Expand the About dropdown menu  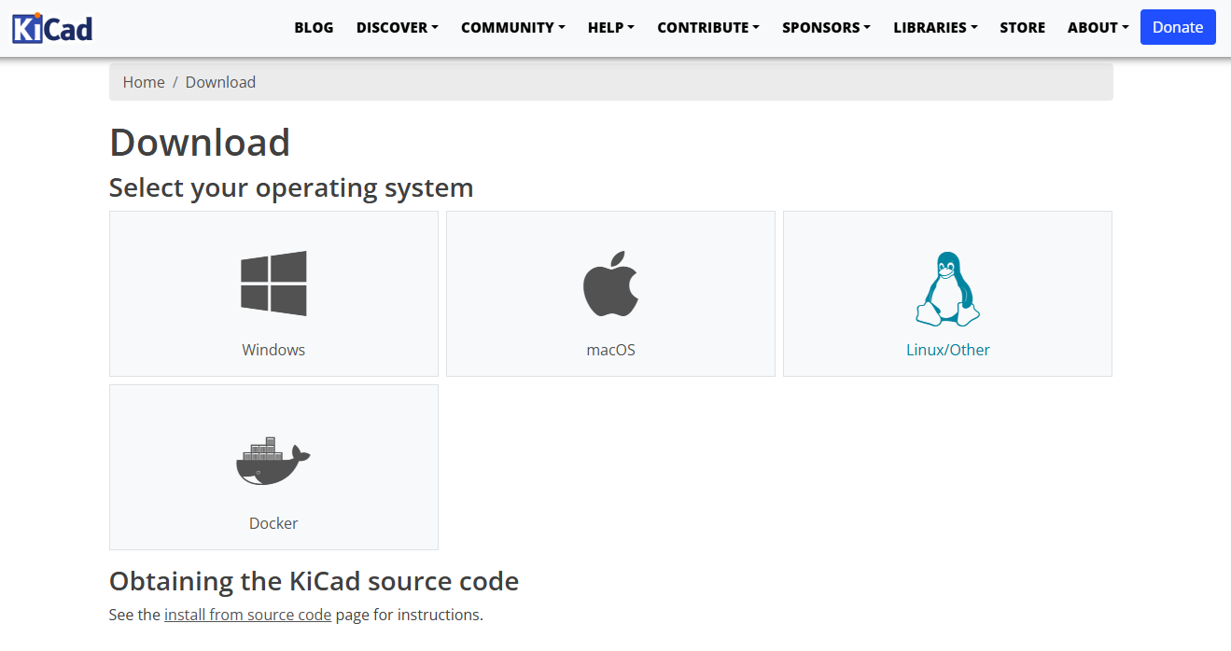pos(1098,27)
